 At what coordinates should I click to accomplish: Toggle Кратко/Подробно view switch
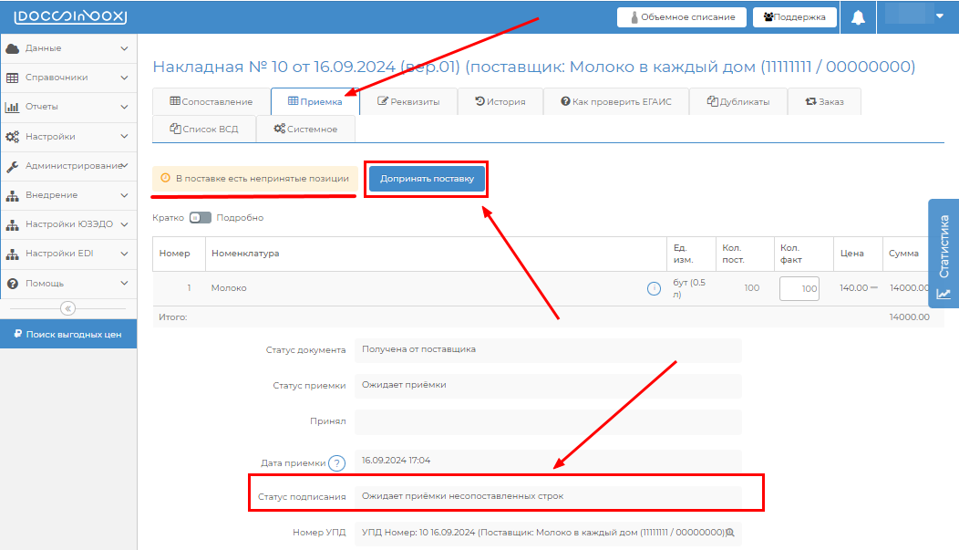pos(200,218)
